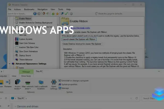The width and height of the screenshot is (164, 109).
Task: Switch to Explorer's View ribbon tab
Action: point(14,76)
